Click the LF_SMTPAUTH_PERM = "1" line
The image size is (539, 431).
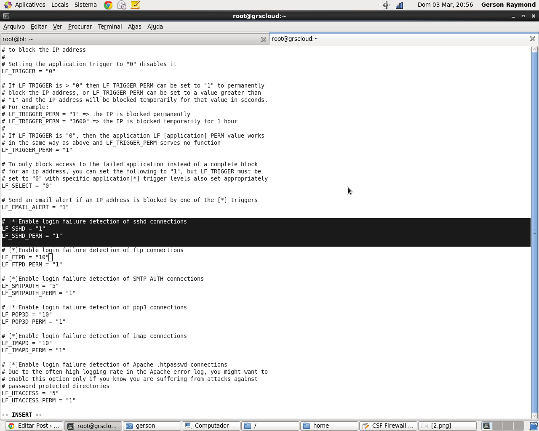point(39,293)
